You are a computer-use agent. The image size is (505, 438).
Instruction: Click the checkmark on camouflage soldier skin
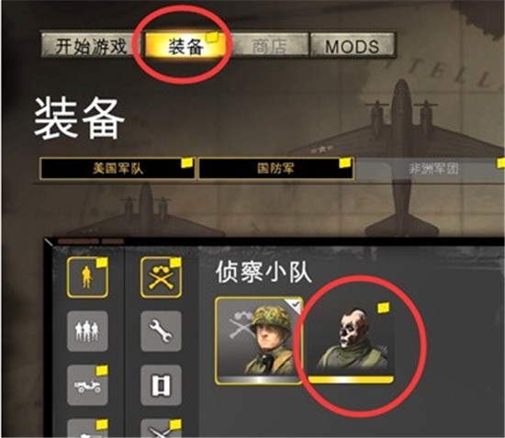(x=296, y=305)
